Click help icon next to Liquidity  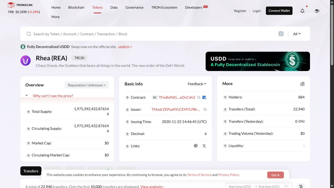(x=225, y=146)
